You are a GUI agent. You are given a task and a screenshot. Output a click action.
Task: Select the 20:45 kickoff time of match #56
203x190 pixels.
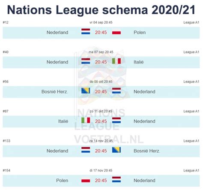(x=101, y=92)
